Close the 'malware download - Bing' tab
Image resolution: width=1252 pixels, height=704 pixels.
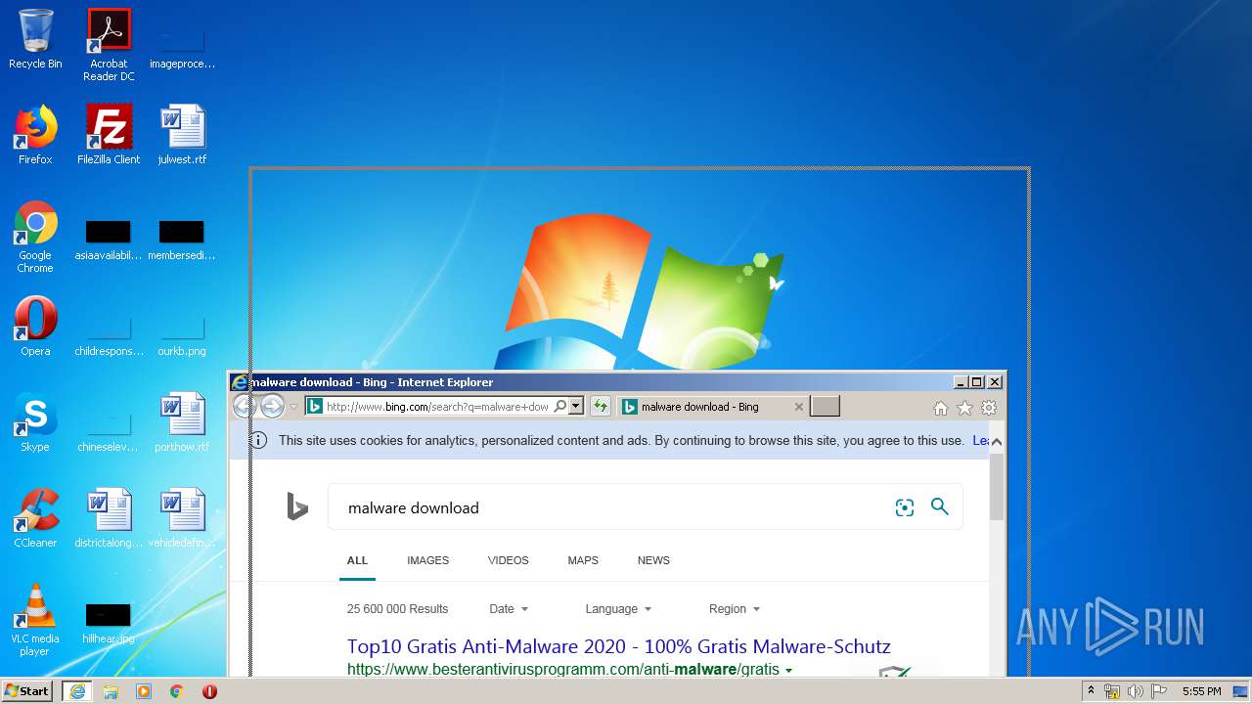pyautogui.click(x=798, y=407)
